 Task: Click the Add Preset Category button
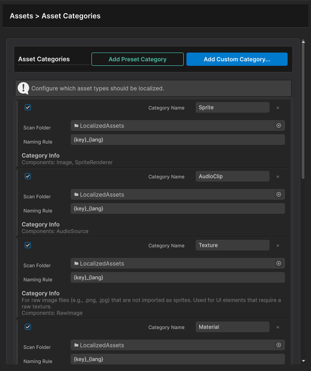[x=137, y=59]
